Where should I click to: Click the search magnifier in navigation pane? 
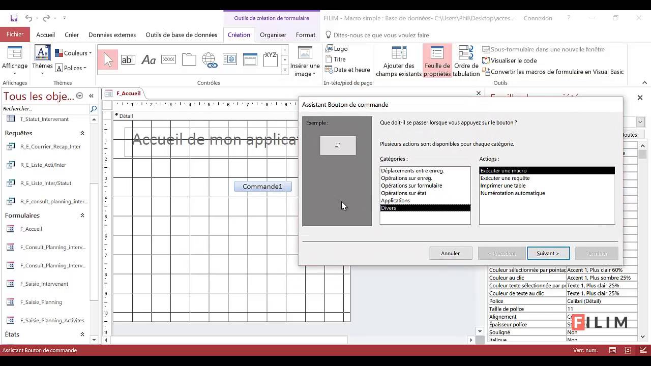coord(94,109)
